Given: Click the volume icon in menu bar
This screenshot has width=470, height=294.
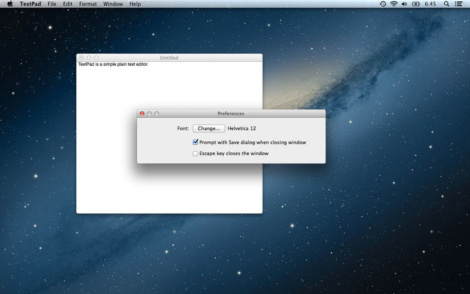Looking at the screenshot, I should (404, 4).
